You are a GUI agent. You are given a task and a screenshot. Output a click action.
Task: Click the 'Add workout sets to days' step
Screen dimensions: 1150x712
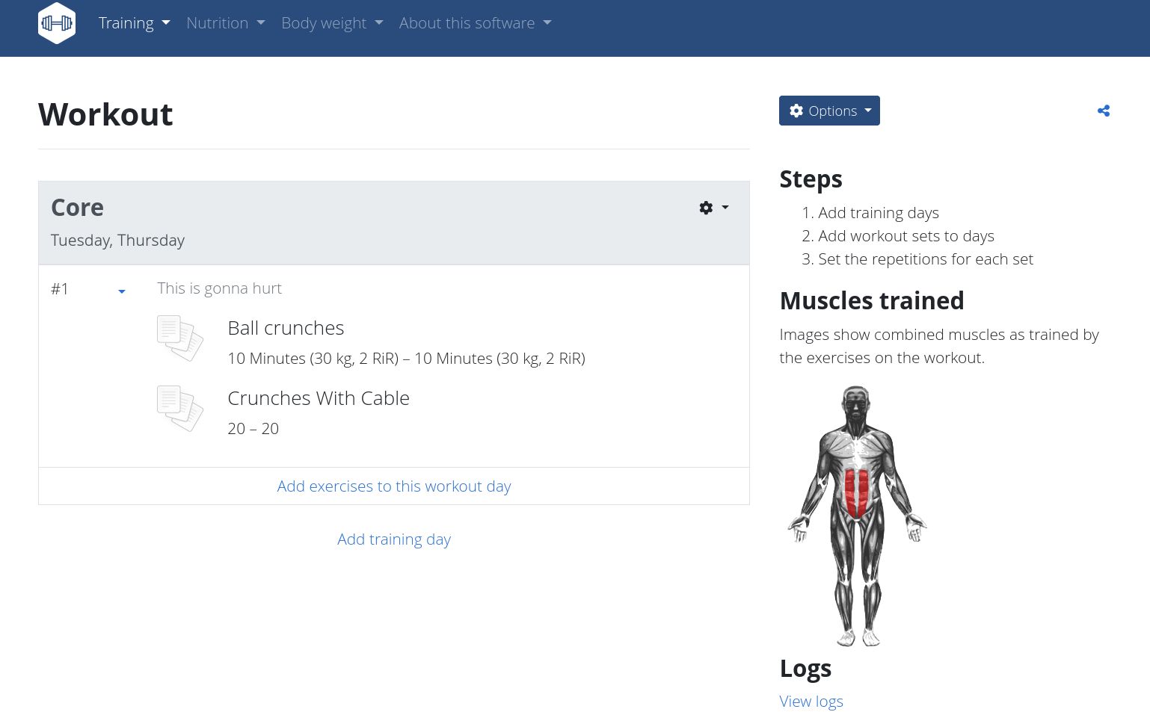tap(906, 236)
